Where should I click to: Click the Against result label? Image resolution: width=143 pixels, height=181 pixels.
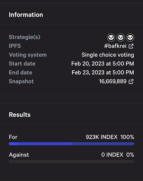(19, 155)
